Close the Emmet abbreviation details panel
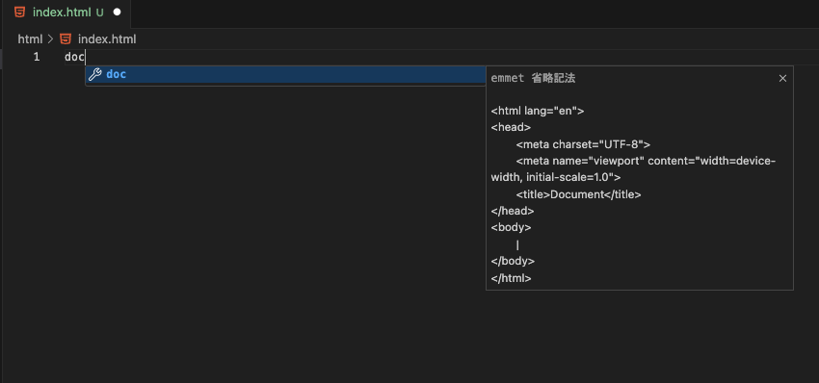The width and height of the screenshot is (819, 383). coord(782,78)
